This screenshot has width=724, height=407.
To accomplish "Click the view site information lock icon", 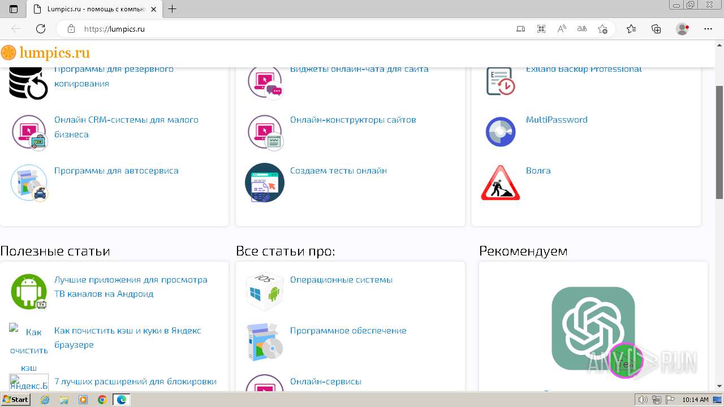I will click(71, 29).
